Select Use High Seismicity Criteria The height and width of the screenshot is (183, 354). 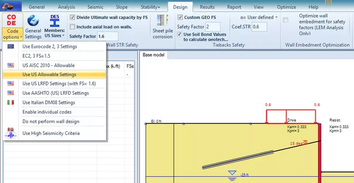pos(54,133)
